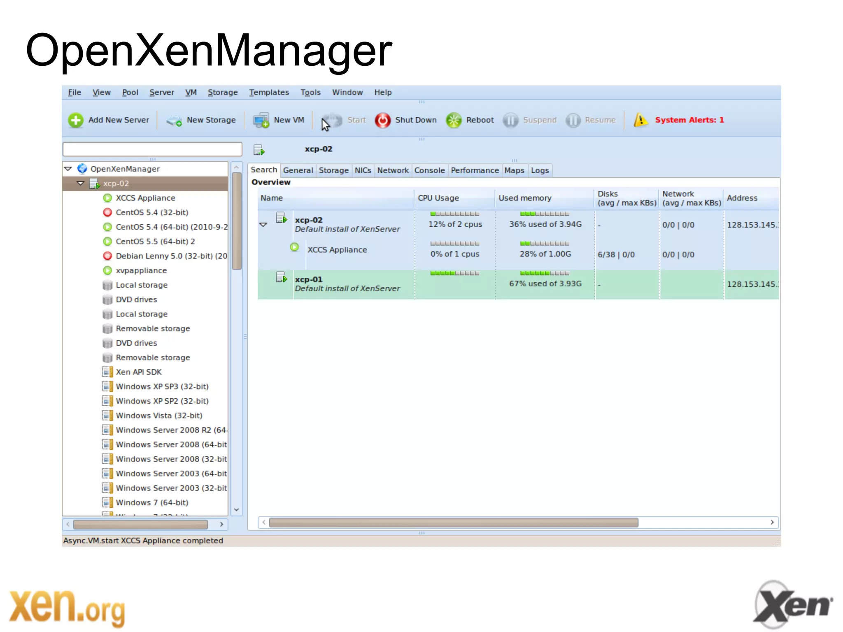The width and height of the screenshot is (843, 632).
Task: Click the Address column header
Action: [x=751, y=198]
